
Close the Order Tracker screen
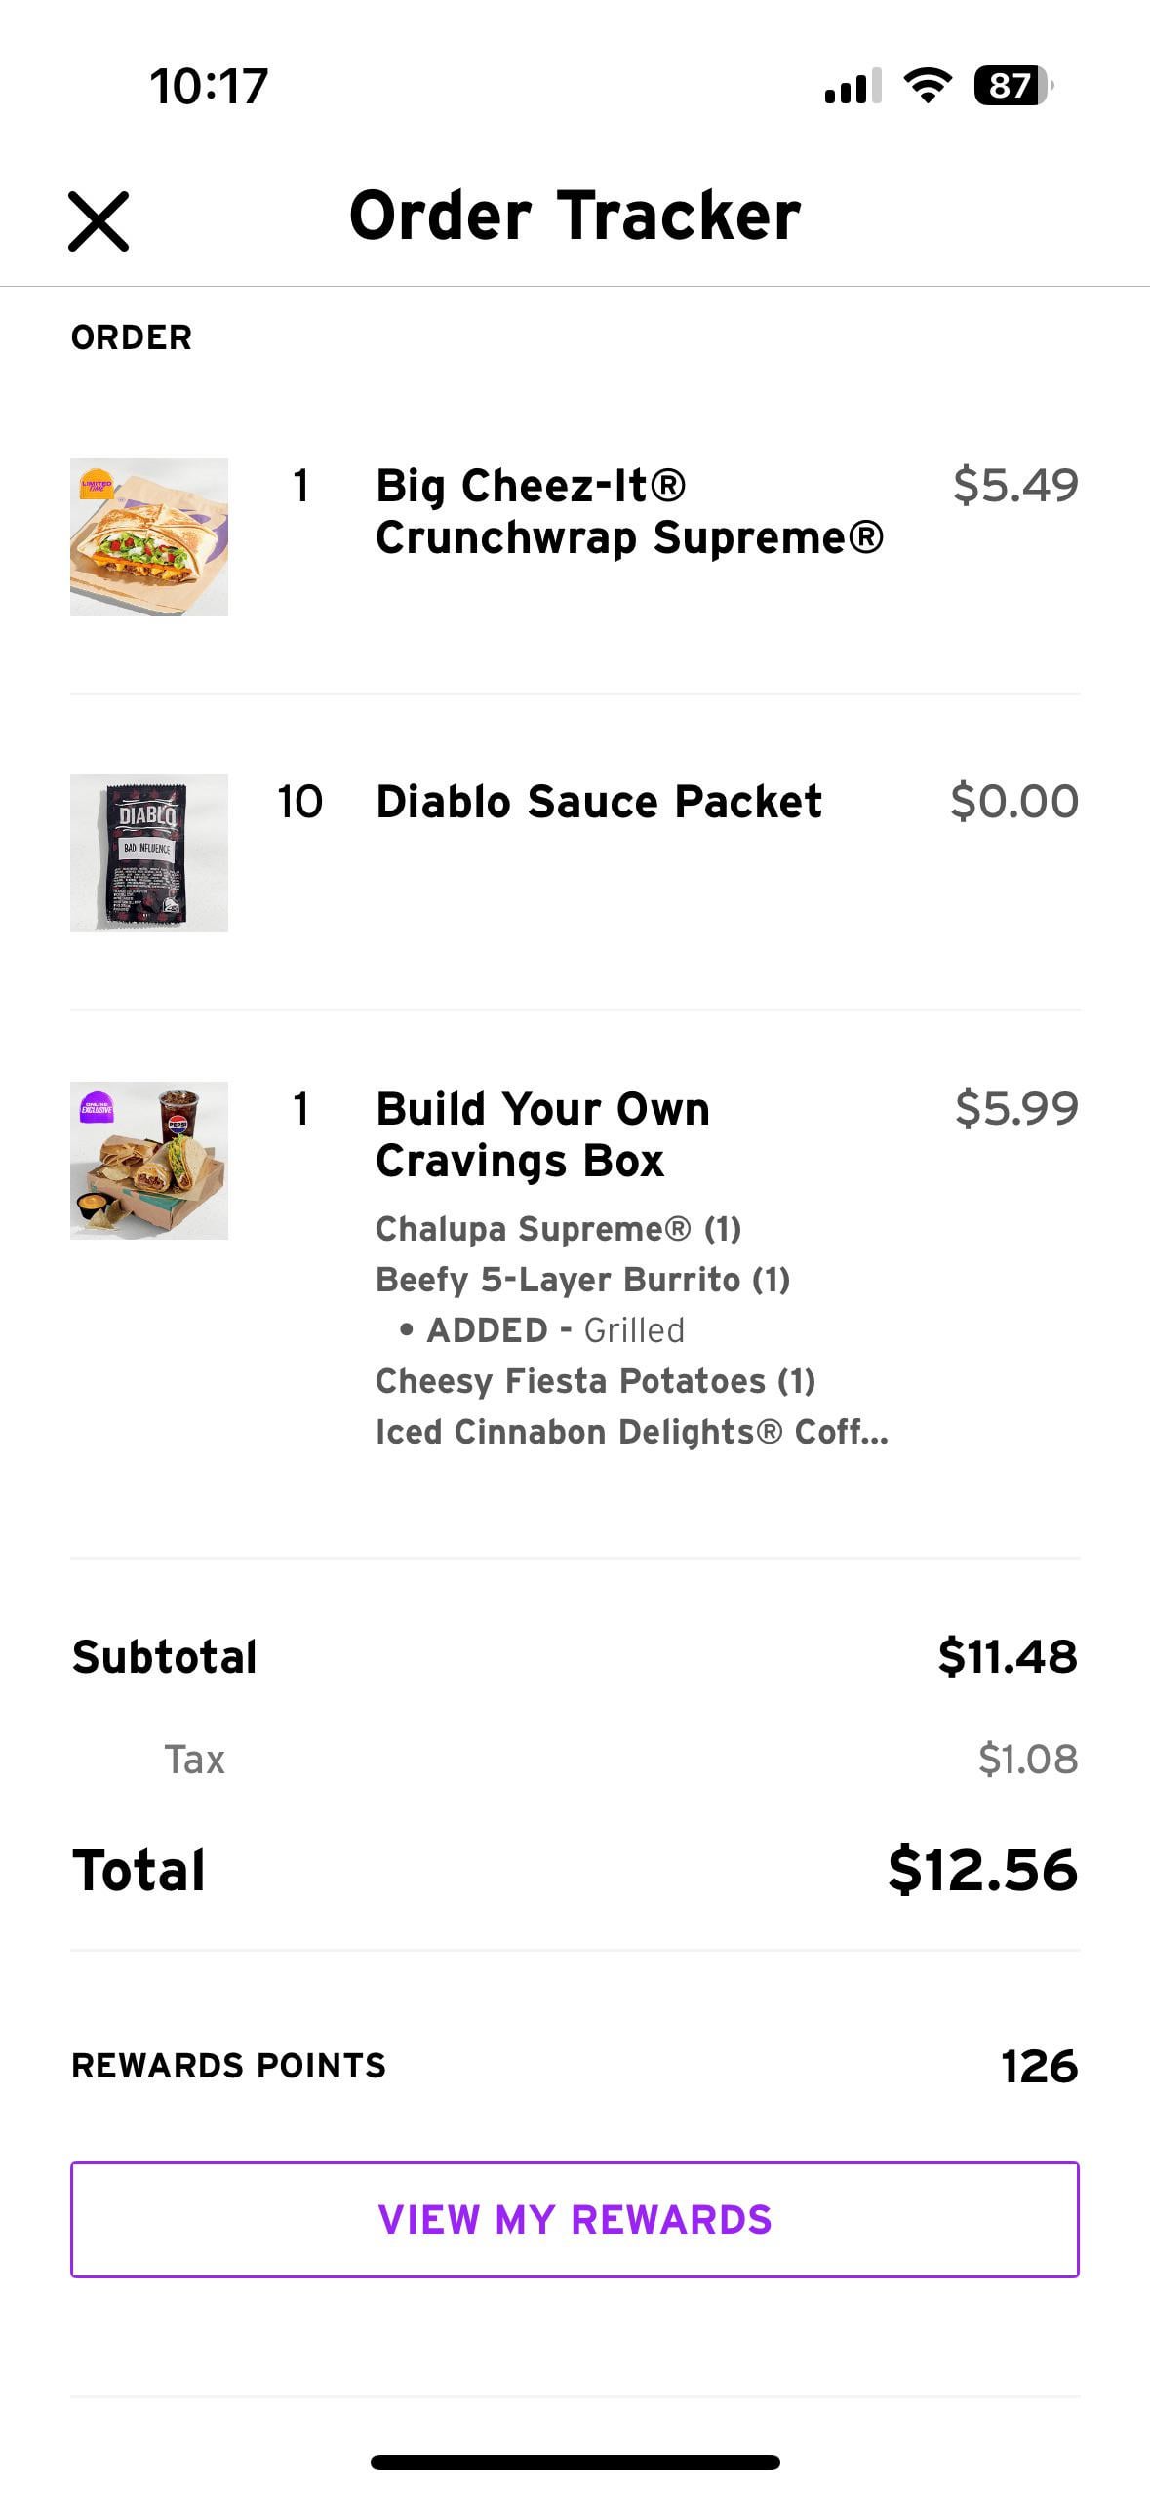point(99,221)
